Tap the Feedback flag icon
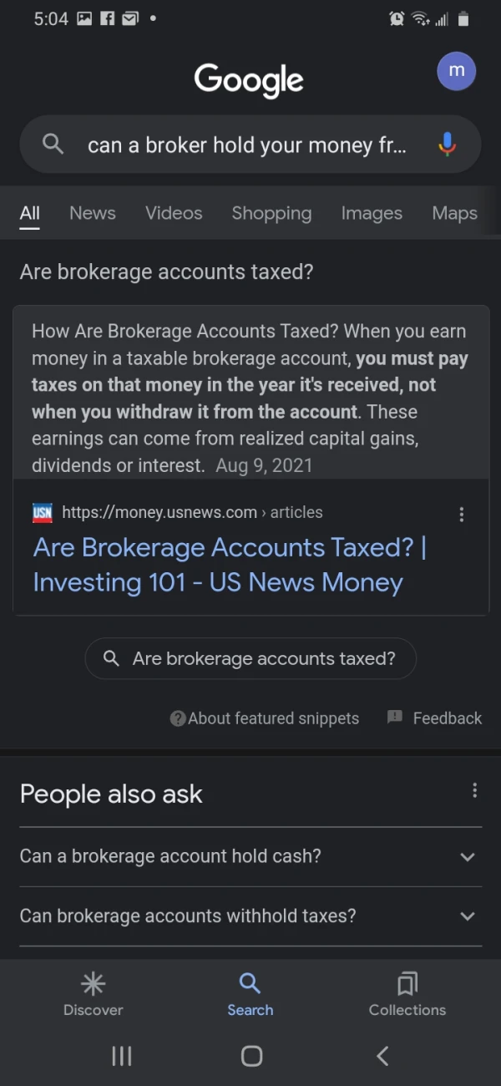Image resolution: width=501 pixels, height=1086 pixels. click(x=395, y=717)
